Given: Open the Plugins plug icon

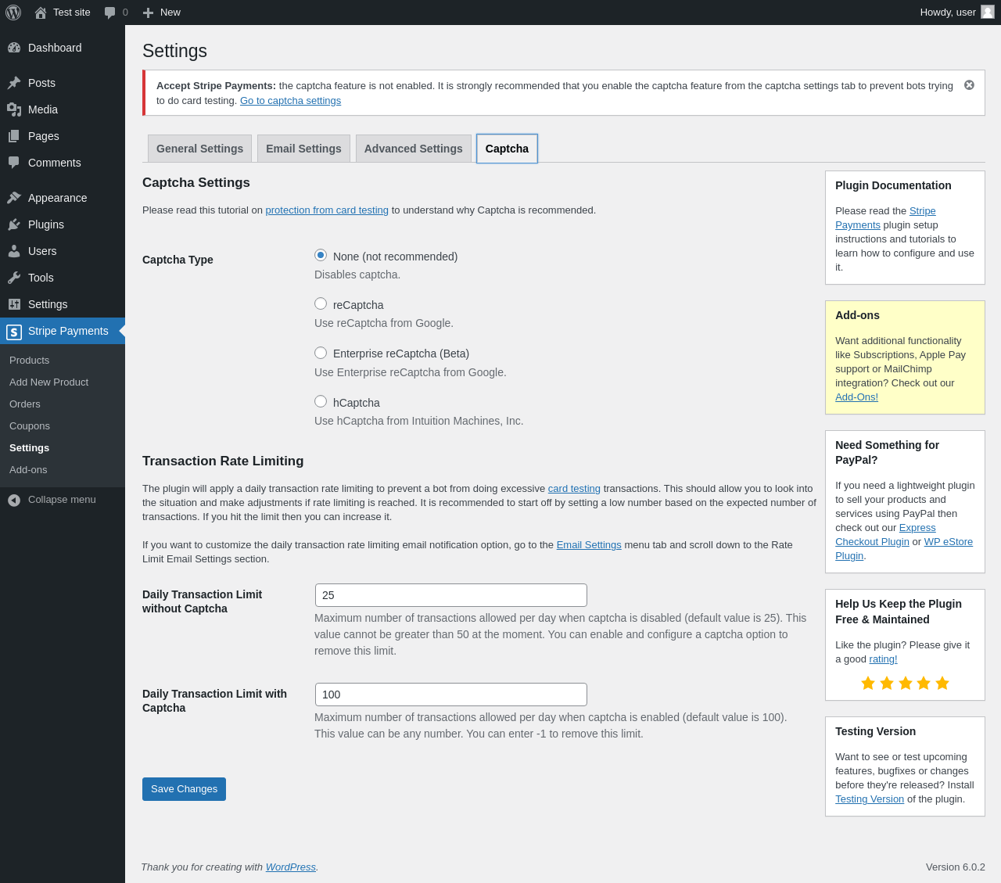Looking at the screenshot, I should [14, 224].
